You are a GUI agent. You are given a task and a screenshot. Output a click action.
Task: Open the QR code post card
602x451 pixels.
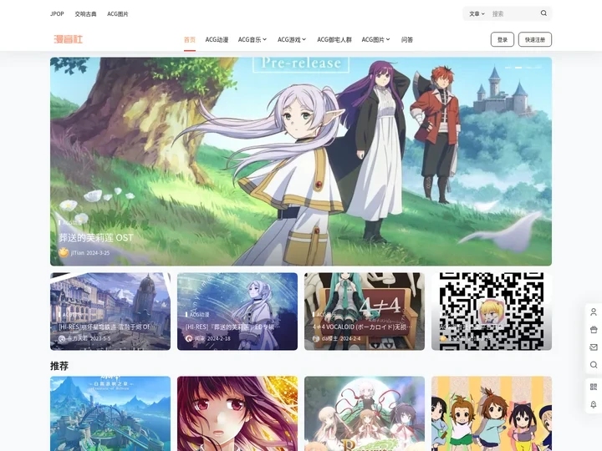click(492, 312)
